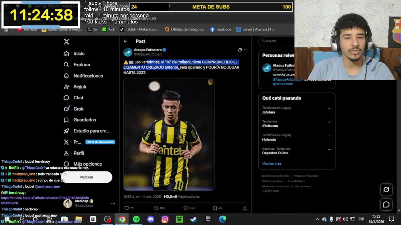Open more options for Deportes Tolima trend
The image size is (401, 225).
329,149
